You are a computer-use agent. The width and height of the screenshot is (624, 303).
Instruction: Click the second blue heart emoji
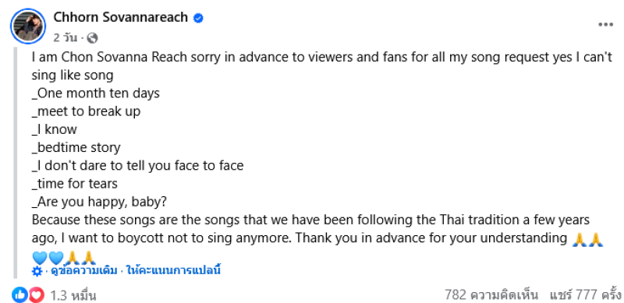click(x=55, y=258)
